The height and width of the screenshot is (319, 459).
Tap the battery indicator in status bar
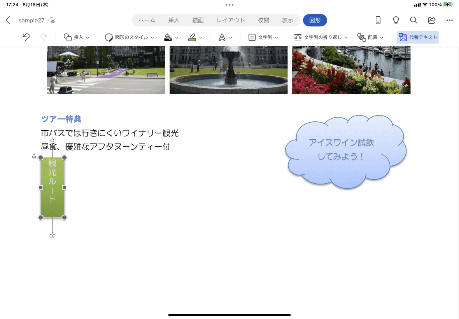448,5
